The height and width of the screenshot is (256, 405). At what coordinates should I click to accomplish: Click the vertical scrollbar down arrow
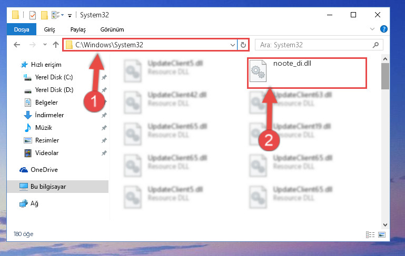(385, 224)
